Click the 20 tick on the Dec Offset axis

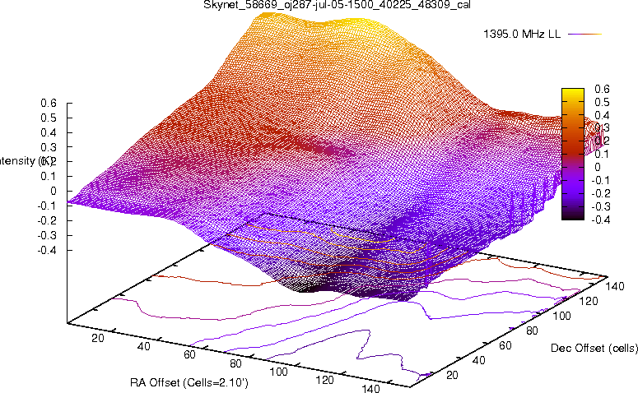click(x=452, y=375)
